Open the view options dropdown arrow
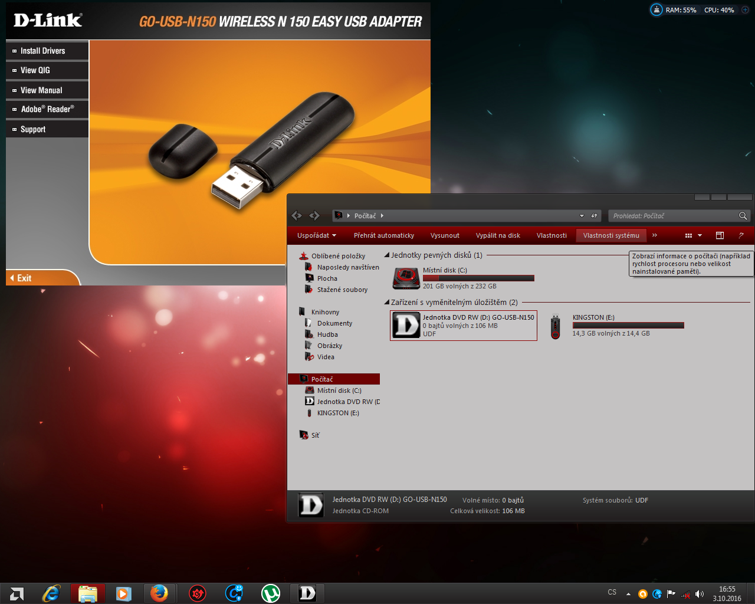Viewport: 755px width, 604px height. point(700,235)
